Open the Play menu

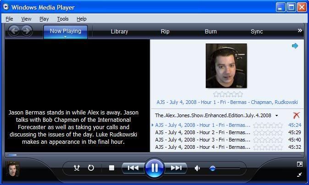pos(44,19)
